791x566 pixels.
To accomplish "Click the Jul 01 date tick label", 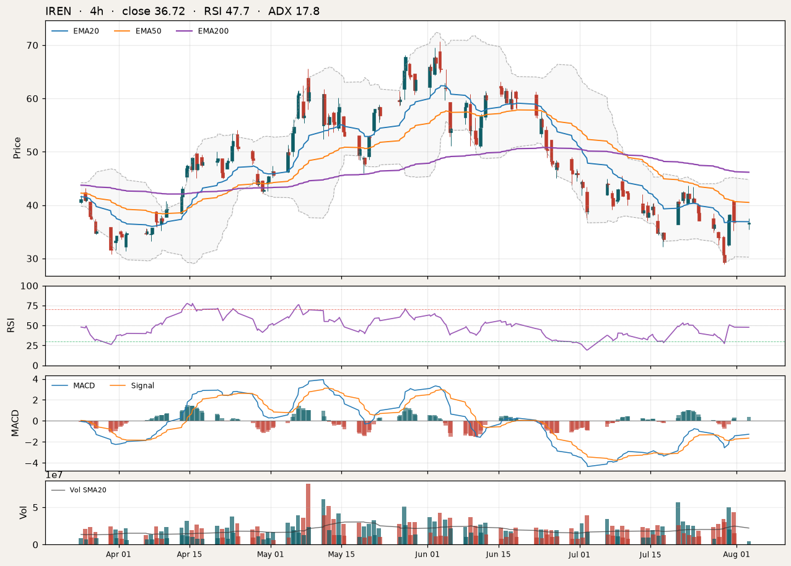I will (x=579, y=554).
